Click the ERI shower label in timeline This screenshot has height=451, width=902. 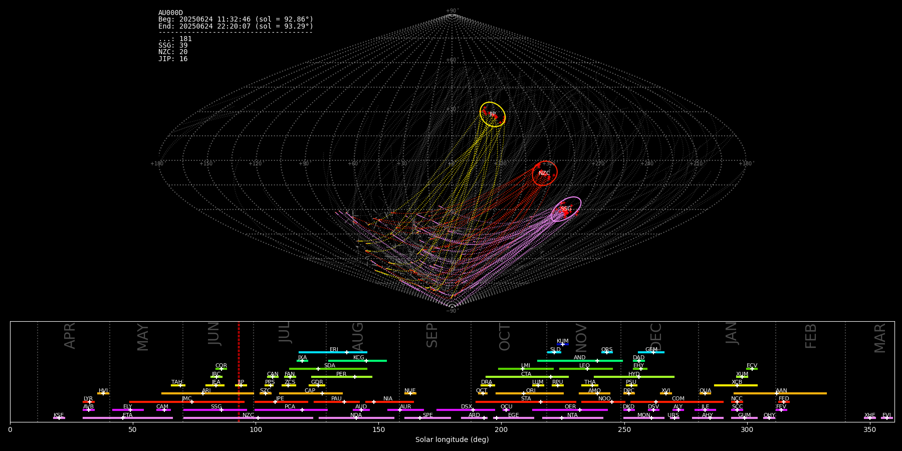click(334, 350)
